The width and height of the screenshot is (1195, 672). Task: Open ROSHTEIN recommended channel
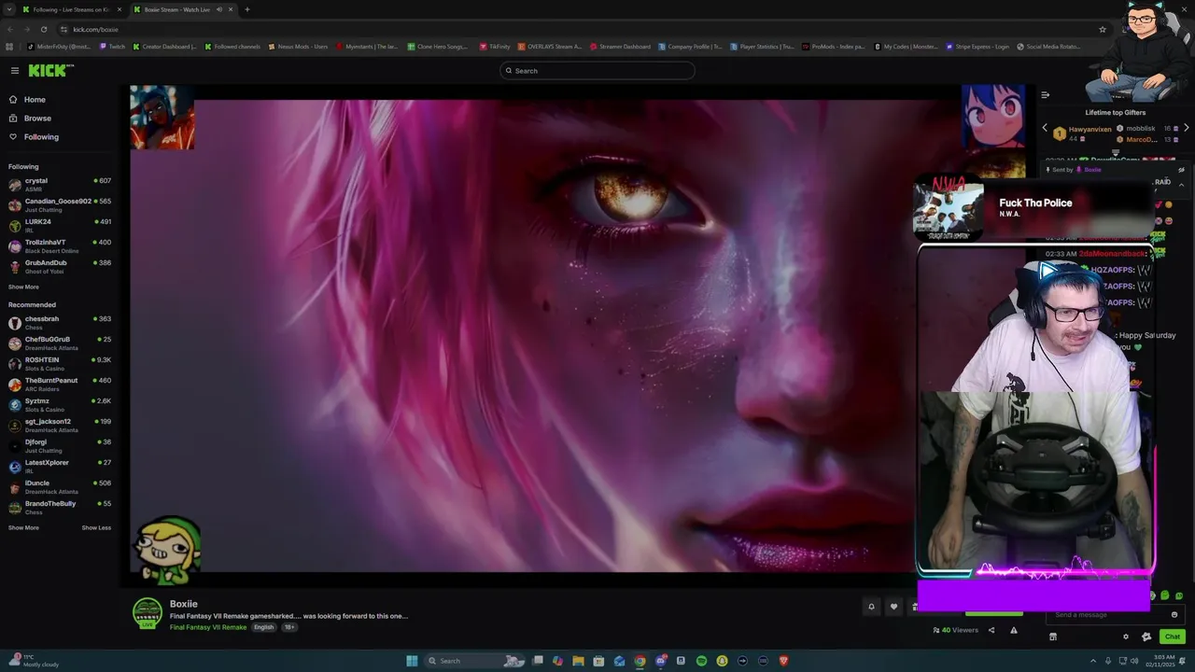(60, 363)
